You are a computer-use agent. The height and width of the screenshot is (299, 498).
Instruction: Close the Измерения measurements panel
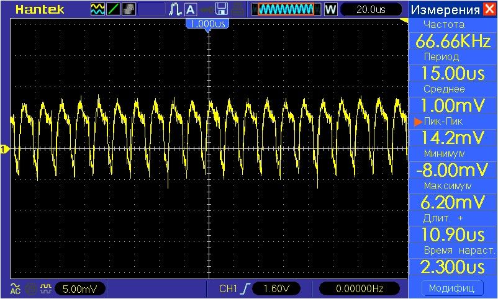coord(489,9)
